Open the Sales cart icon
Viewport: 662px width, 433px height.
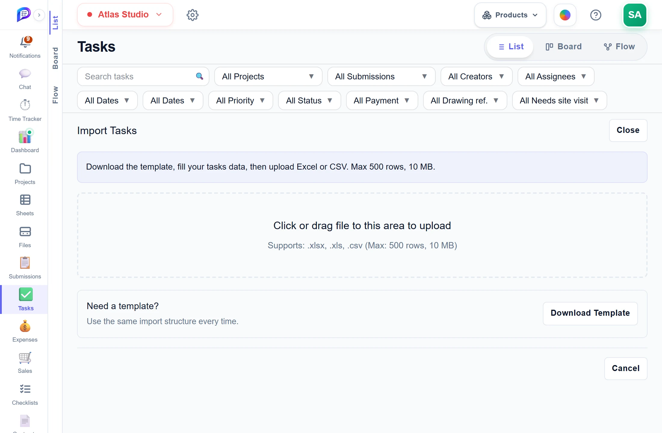pyautogui.click(x=25, y=358)
